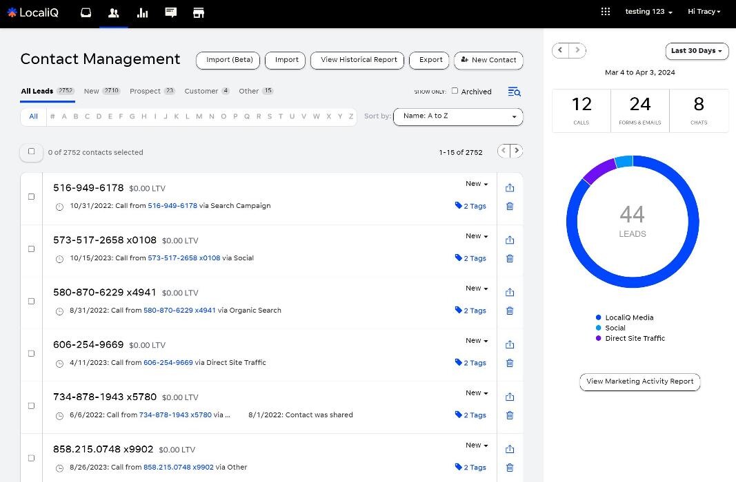736x482 pixels.
Task: Enable the Archived checkbox filter
Action: [x=455, y=91]
